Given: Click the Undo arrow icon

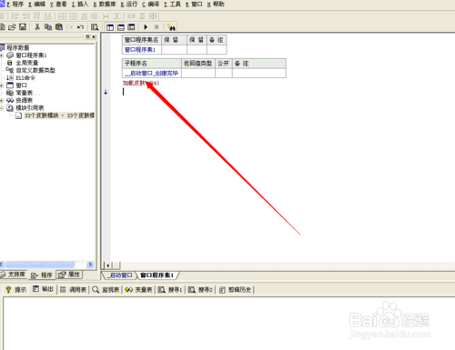Looking at the screenshot, I should click(80, 27).
